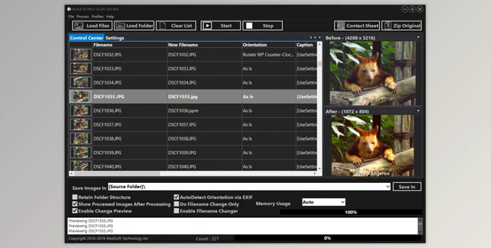491x248 pixels.
Task: Click the first Previewing DSCF1035.JPG log line
Action: click(x=91, y=221)
